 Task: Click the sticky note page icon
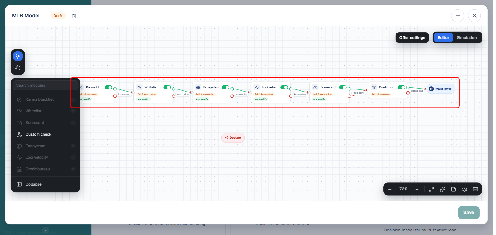click(453, 189)
